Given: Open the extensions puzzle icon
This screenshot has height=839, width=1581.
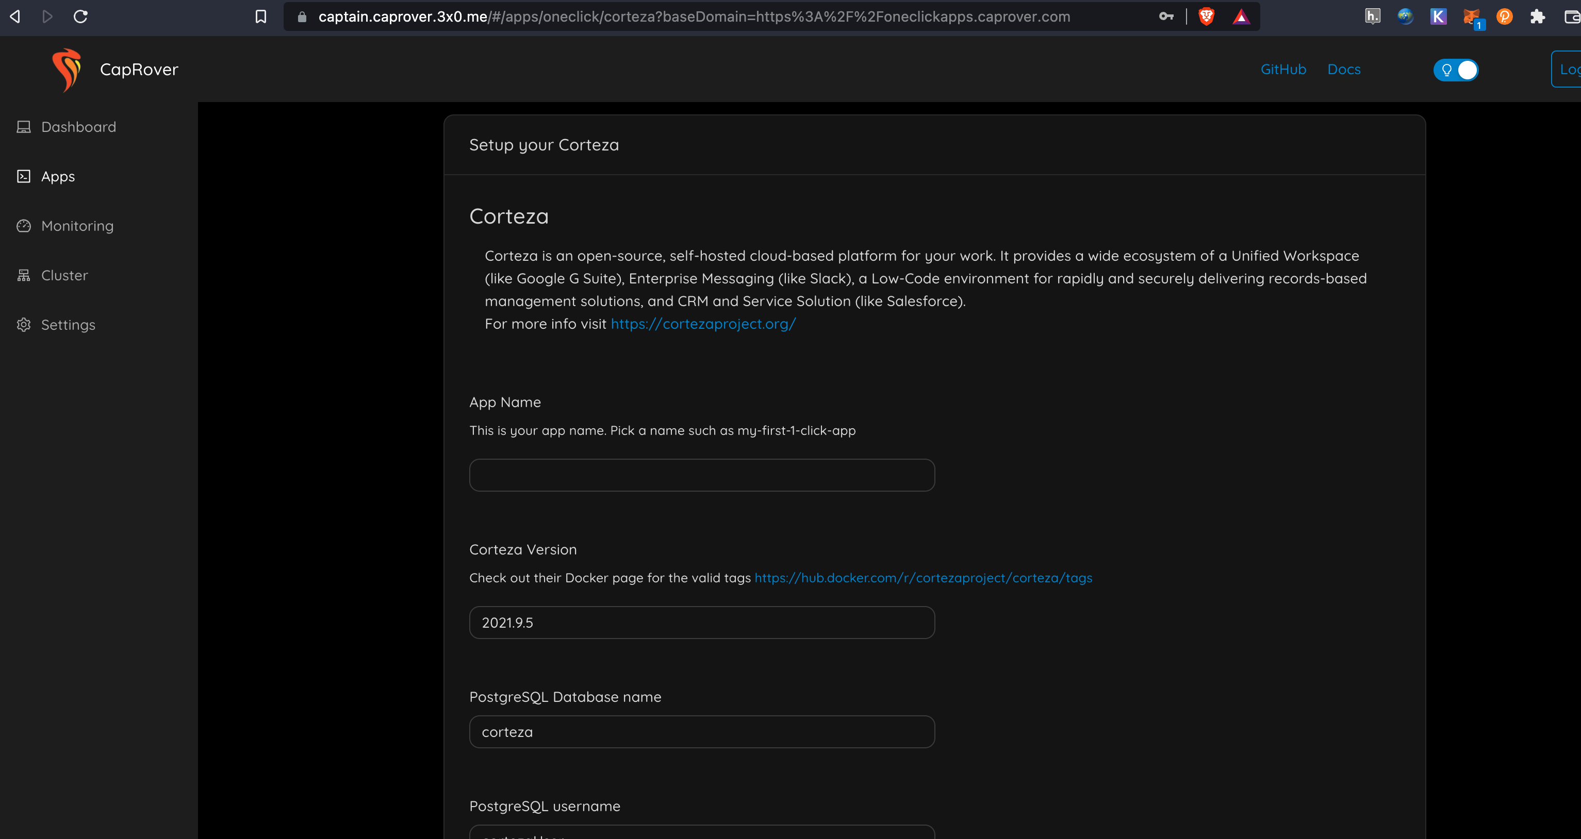Looking at the screenshot, I should (1537, 16).
